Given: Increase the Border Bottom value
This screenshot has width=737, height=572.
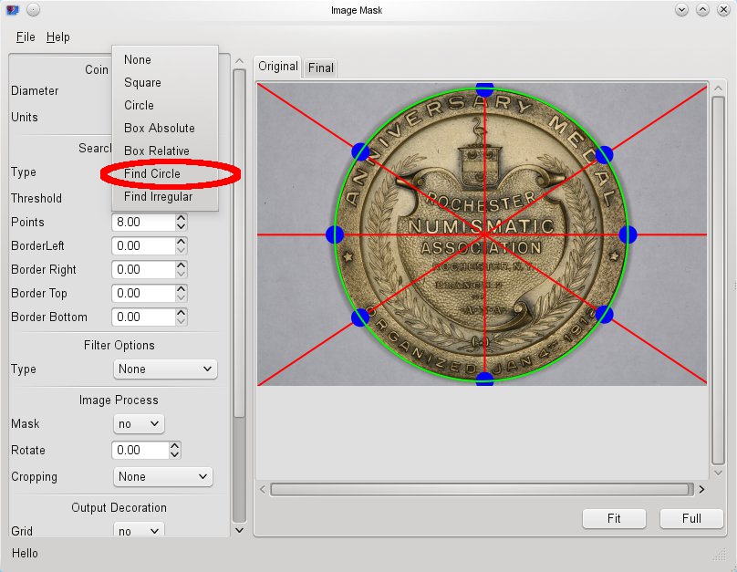Looking at the screenshot, I should tap(181, 313).
